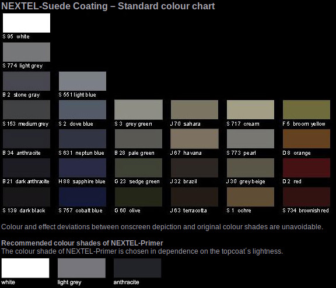Click the 'J 32 brazil' label
This screenshot has width=336, height=288.
point(183,182)
